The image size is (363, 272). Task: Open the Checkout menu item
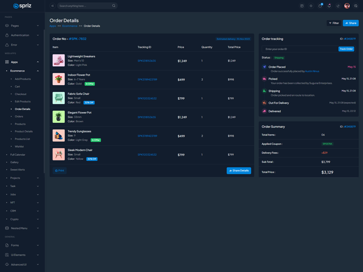(x=20, y=94)
